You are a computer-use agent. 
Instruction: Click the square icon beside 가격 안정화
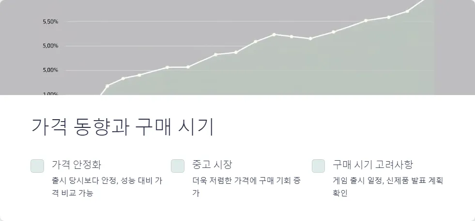point(37,166)
